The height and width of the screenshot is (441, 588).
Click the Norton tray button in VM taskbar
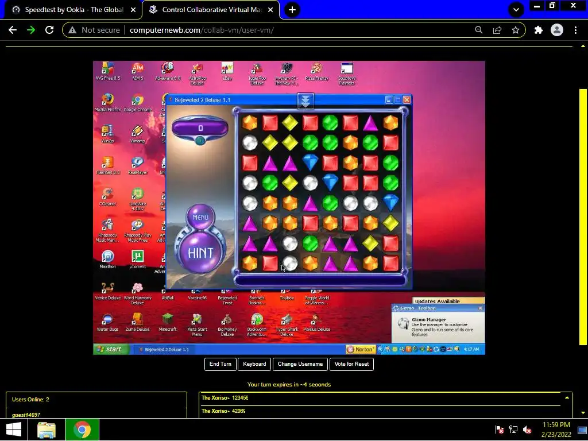361,349
